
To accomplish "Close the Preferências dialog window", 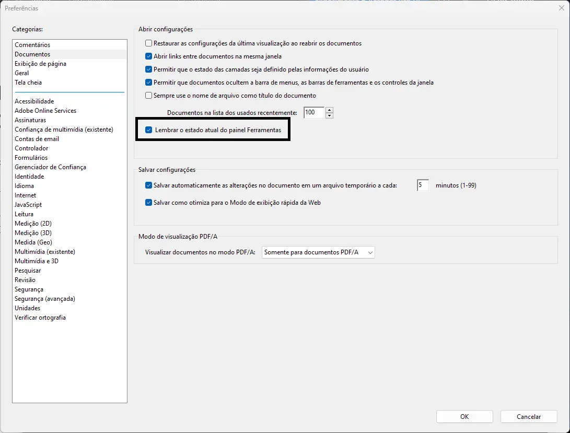I will [x=561, y=8].
